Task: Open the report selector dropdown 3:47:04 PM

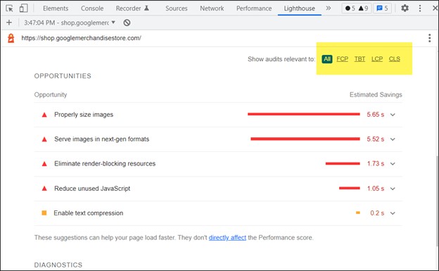Action: pos(70,23)
